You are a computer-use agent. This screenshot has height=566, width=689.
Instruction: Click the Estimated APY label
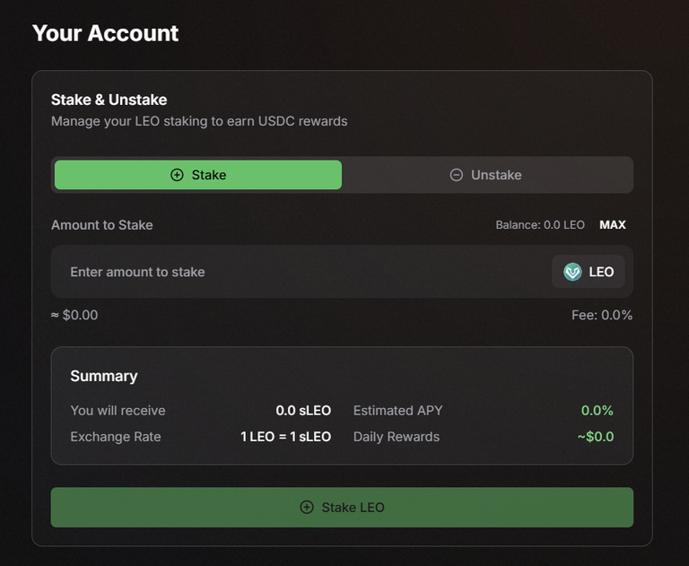pos(397,411)
